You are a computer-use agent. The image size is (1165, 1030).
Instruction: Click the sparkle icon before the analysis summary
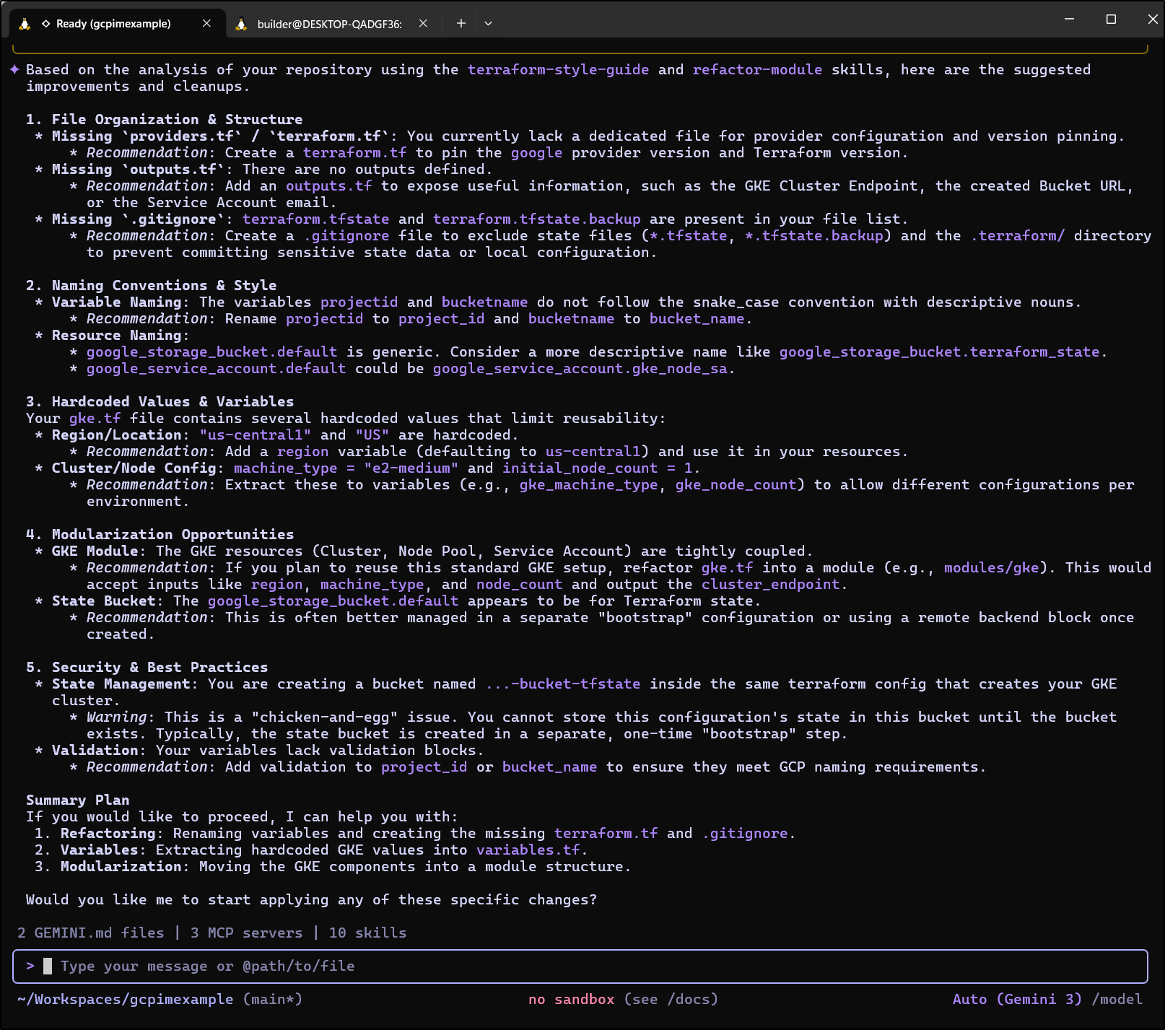tap(13, 69)
